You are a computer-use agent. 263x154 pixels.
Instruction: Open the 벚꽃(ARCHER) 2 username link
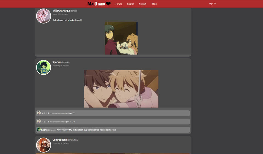(x=61, y=11)
